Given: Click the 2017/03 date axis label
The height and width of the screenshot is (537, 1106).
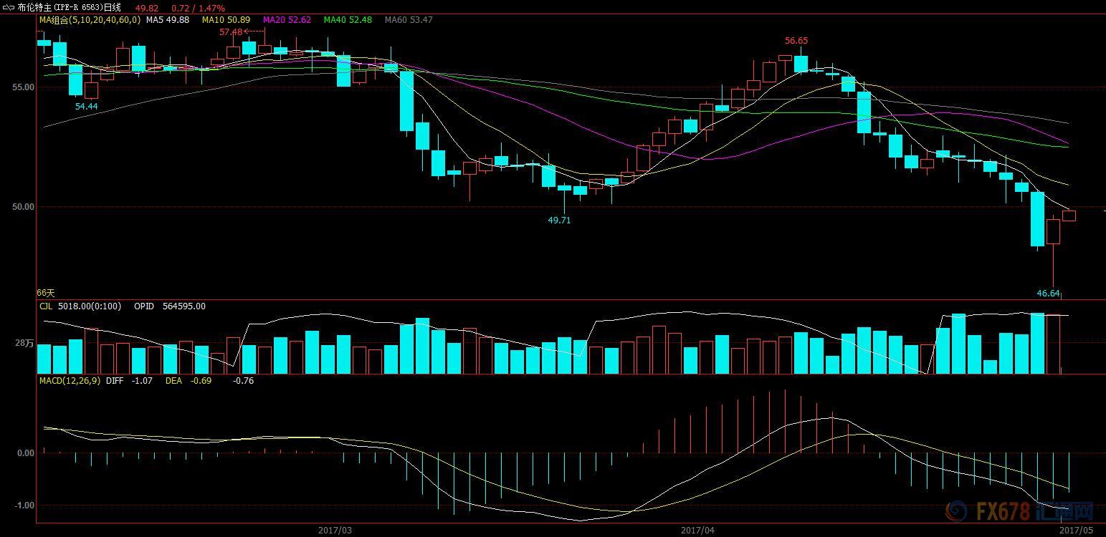Looking at the screenshot, I should pyautogui.click(x=335, y=531).
